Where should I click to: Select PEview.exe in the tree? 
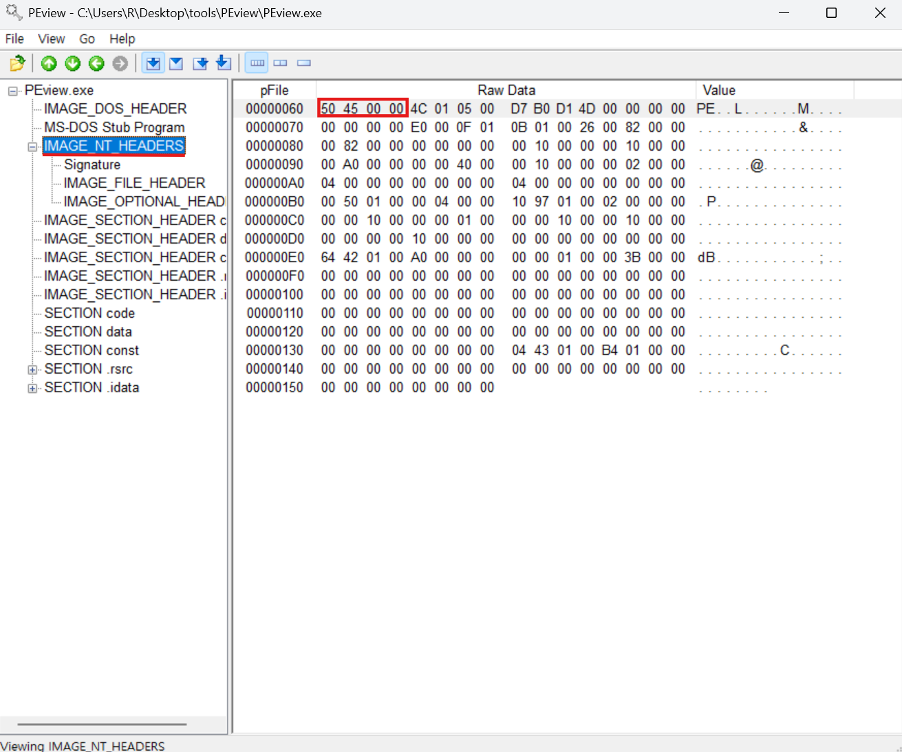pos(59,90)
